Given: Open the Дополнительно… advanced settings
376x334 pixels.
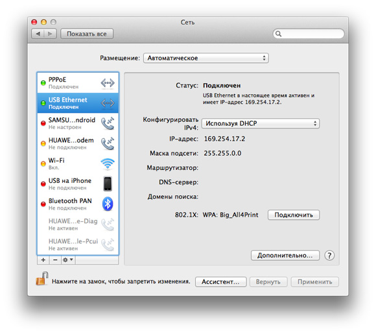Looking at the screenshot, I should click(285, 256).
